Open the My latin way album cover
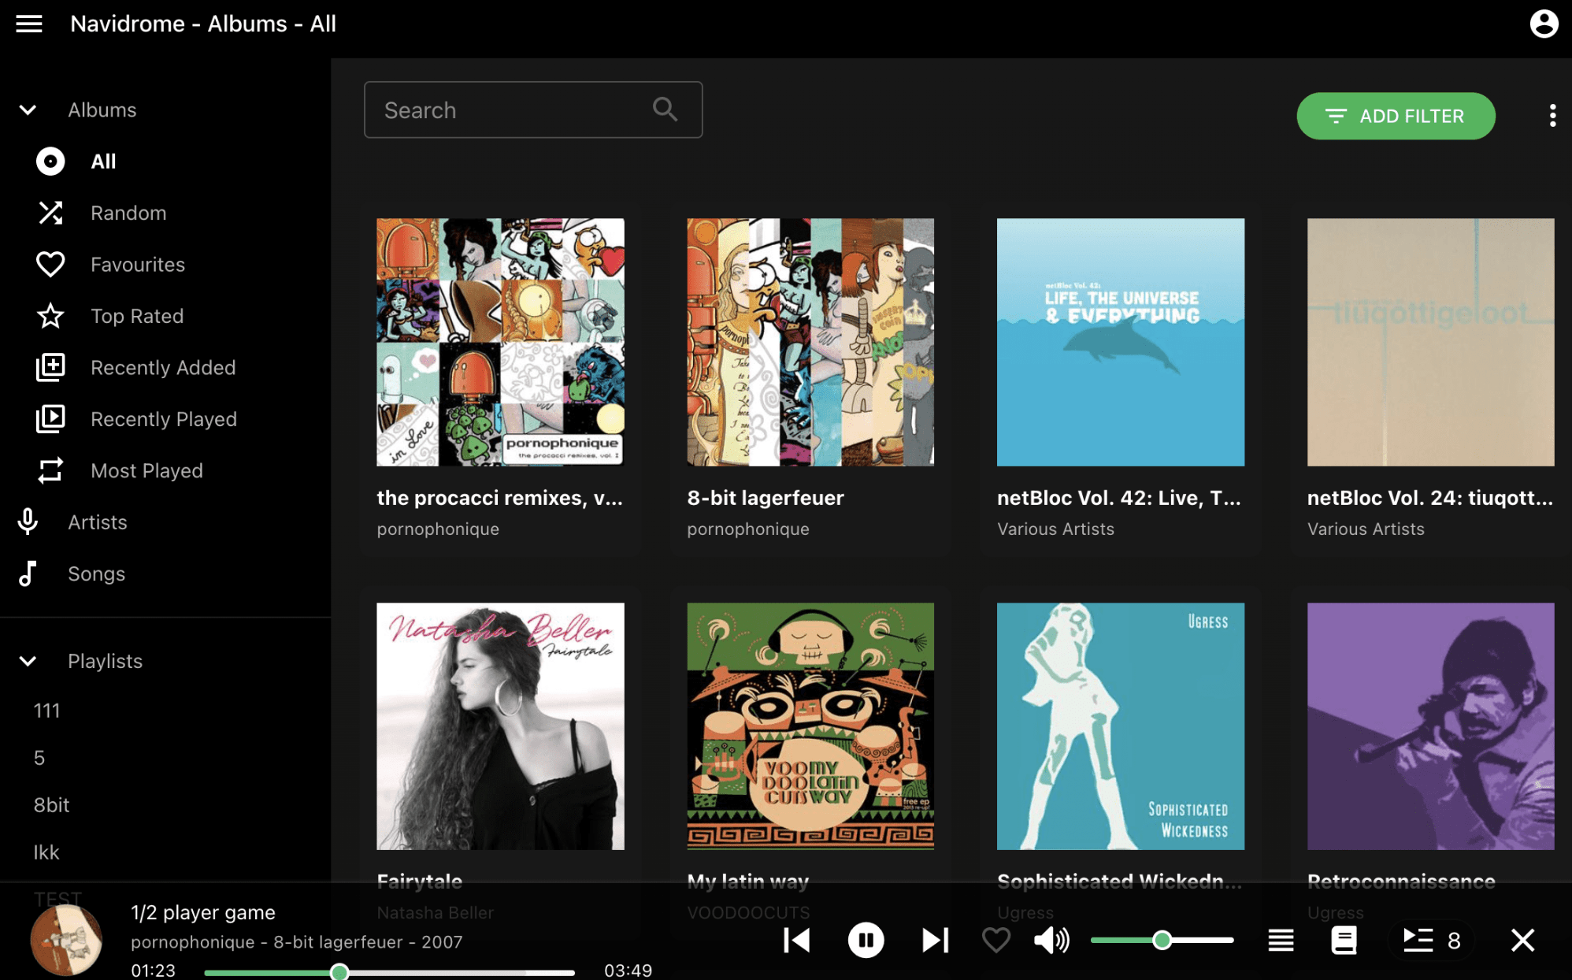The height and width of the screenshot is (980, 1572). (810, 726)
